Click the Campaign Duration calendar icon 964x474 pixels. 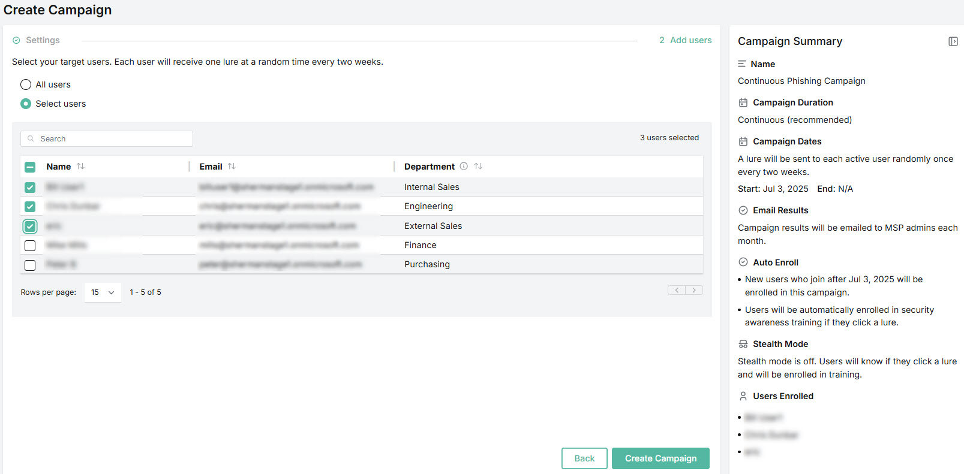[x=743, y=102]
